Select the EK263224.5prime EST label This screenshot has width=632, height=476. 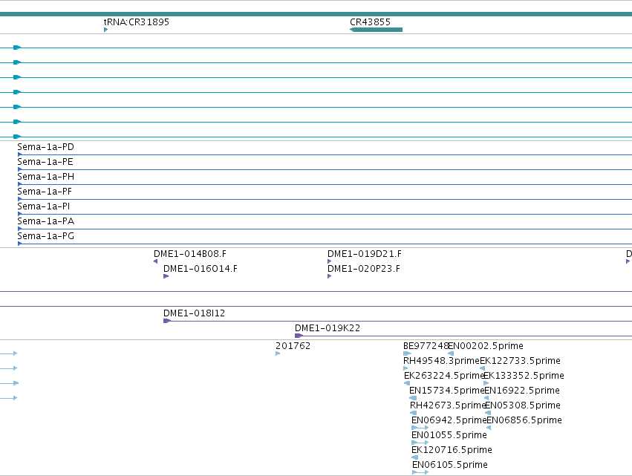444,376
